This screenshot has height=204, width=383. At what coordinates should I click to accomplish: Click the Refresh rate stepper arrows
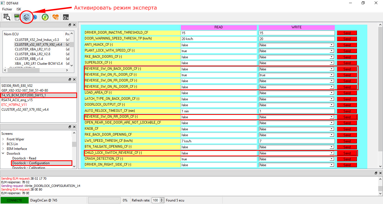(162, 200)
